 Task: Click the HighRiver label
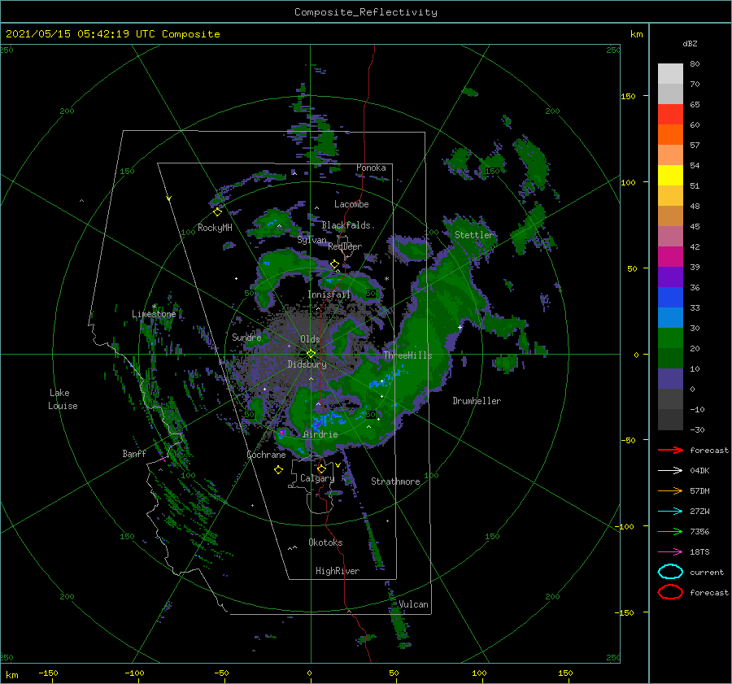click(x=338, y=571)
